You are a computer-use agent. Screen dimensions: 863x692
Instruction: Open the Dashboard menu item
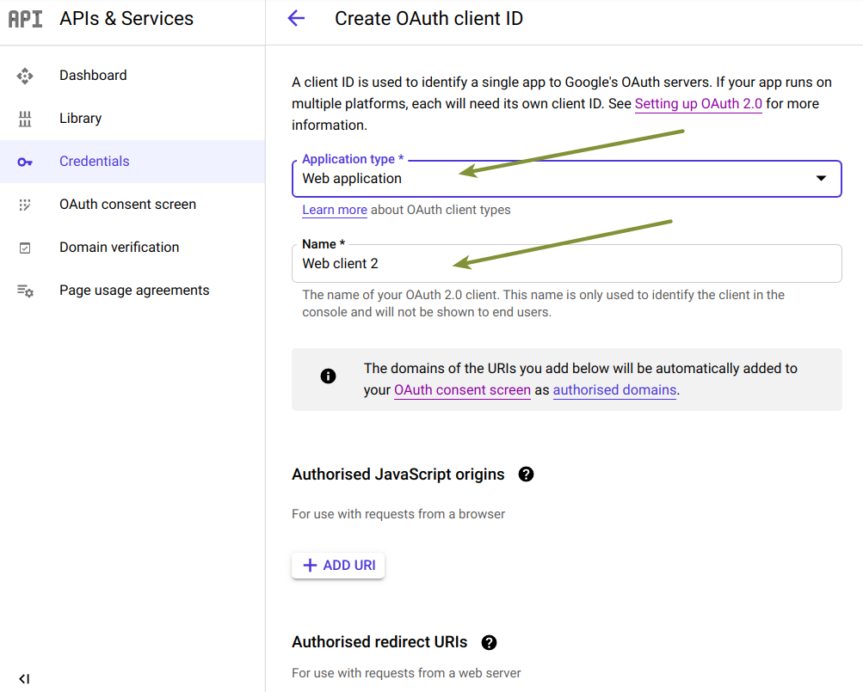[93, 76]
